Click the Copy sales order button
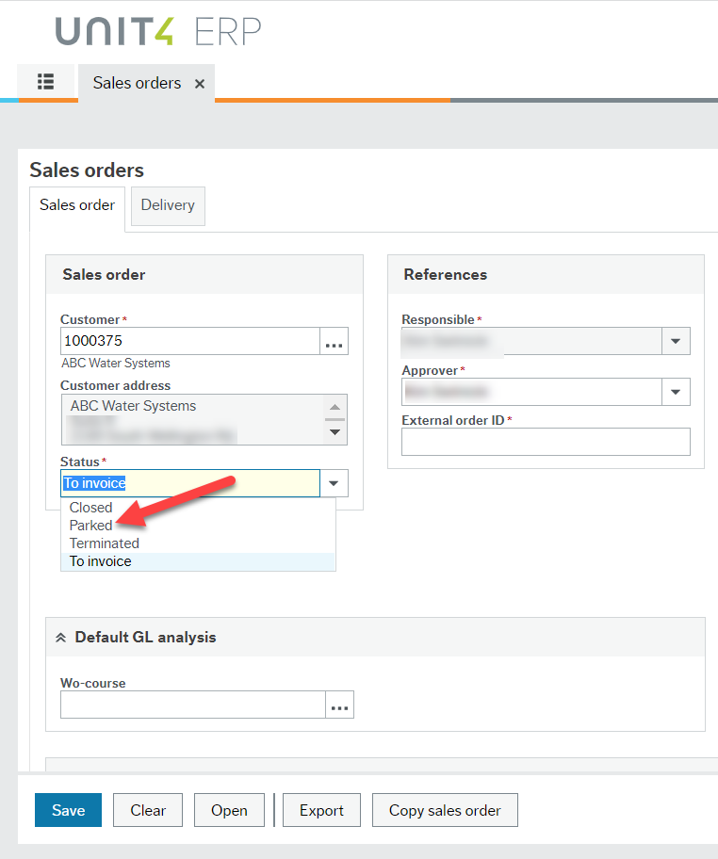Screen dimensions: 718x859 (444, 810)
